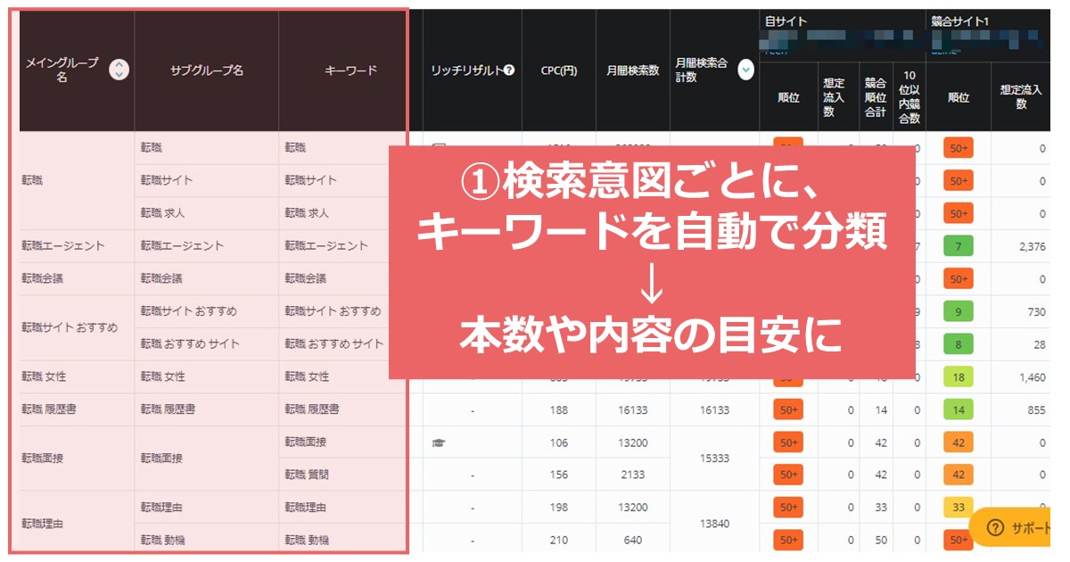Click the CPC(円) column header

[558, 70]
